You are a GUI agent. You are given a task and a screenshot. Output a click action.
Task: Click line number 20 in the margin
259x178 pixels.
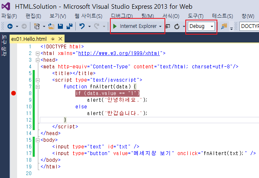click(29, 173)
